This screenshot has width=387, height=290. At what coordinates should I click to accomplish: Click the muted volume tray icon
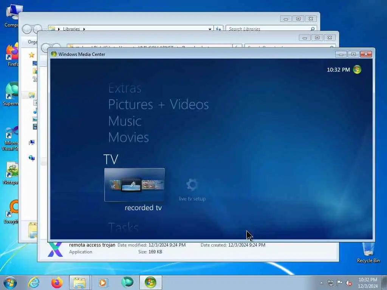tap(349, 283)
